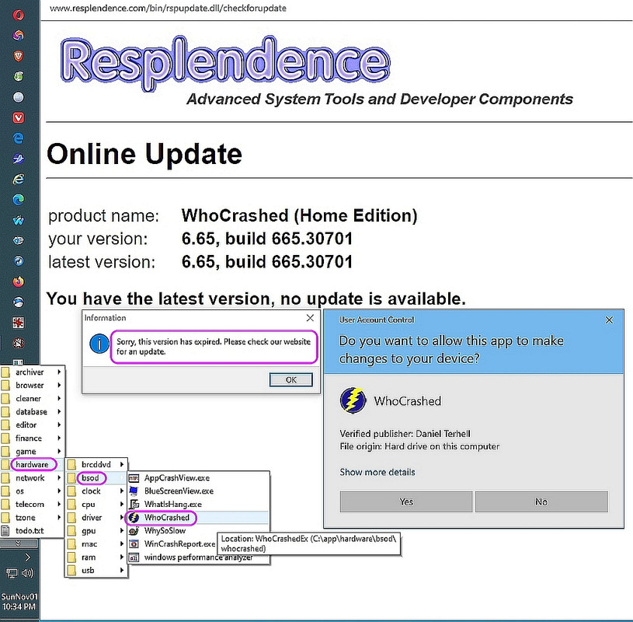Launch Opera from the taskbar

[x=18, y=16]
